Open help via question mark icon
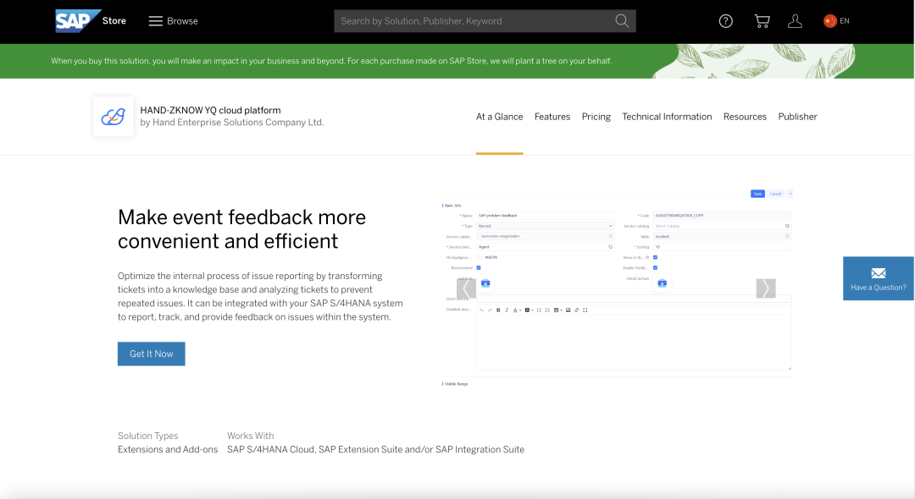The height and width of the screenshot is (499, 915). click(x=726, y=21)
